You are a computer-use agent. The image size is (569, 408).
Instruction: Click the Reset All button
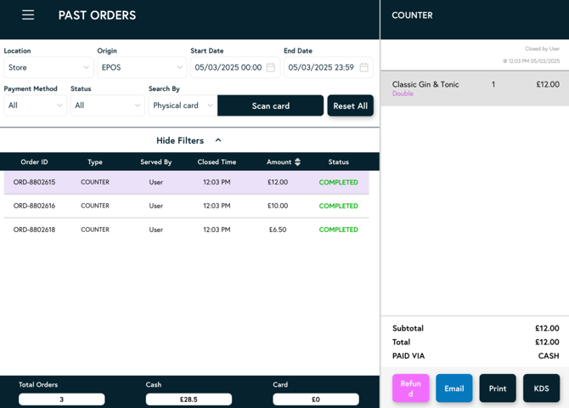click(x=350, y=105)
